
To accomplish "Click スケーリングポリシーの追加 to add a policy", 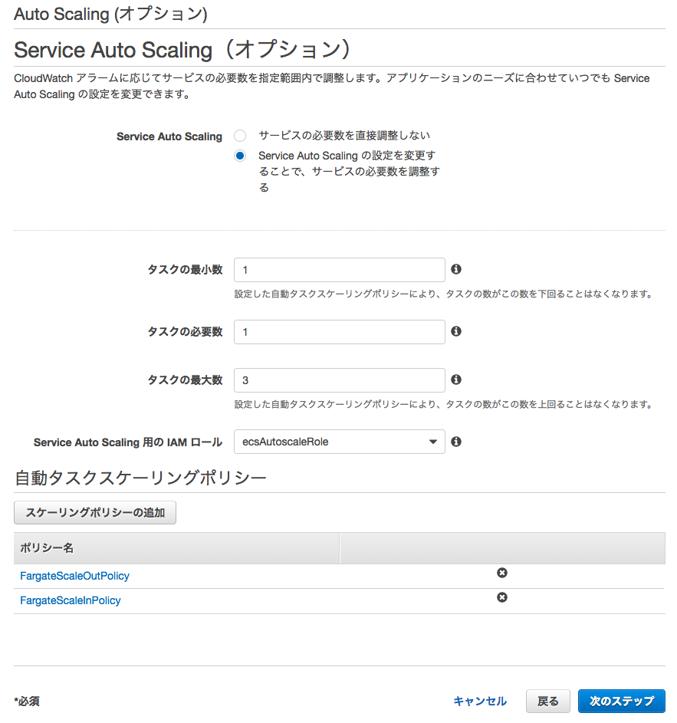I will [94, 512].
